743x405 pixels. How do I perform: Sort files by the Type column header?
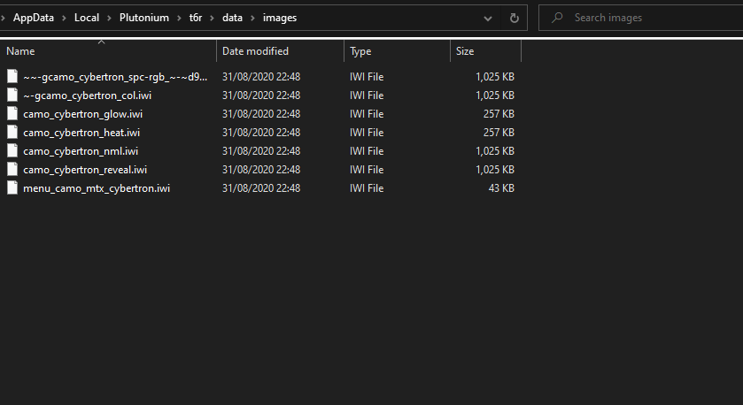click(x=360, y=52)
